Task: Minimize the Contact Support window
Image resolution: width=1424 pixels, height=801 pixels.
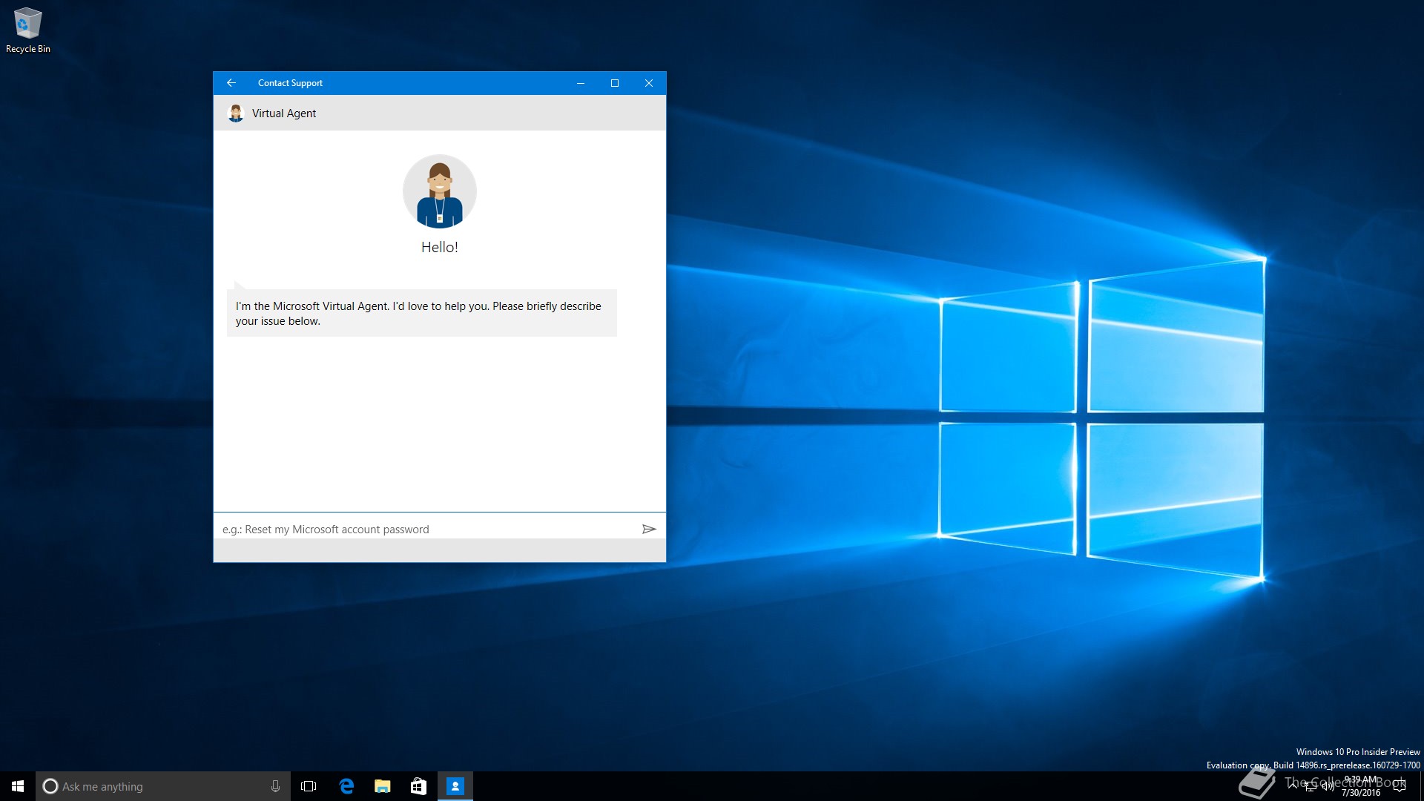Action: tap(581, 83)
